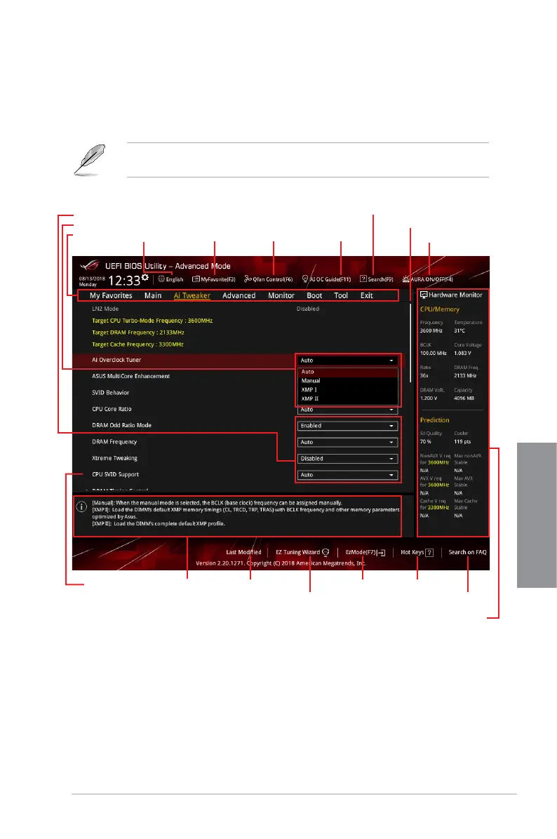Open the Advanced tab
Image resolution: width=557 pixels, height=839 pixels.
239,295
